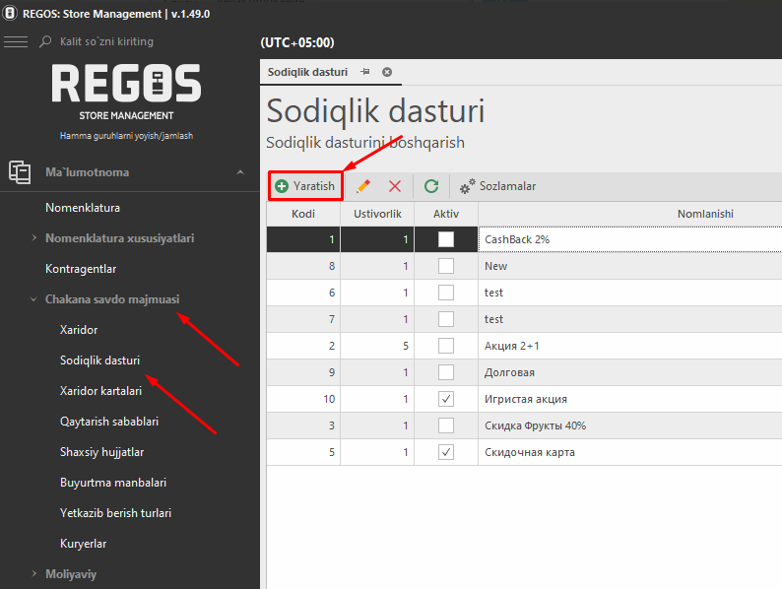
Task: Open Yetkazib berish turlari item
Action: (x=115, y=513)
